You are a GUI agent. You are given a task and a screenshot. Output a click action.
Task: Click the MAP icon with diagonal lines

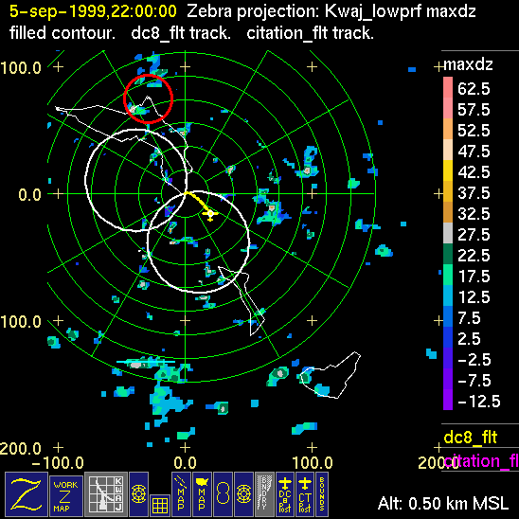point(182,493)
